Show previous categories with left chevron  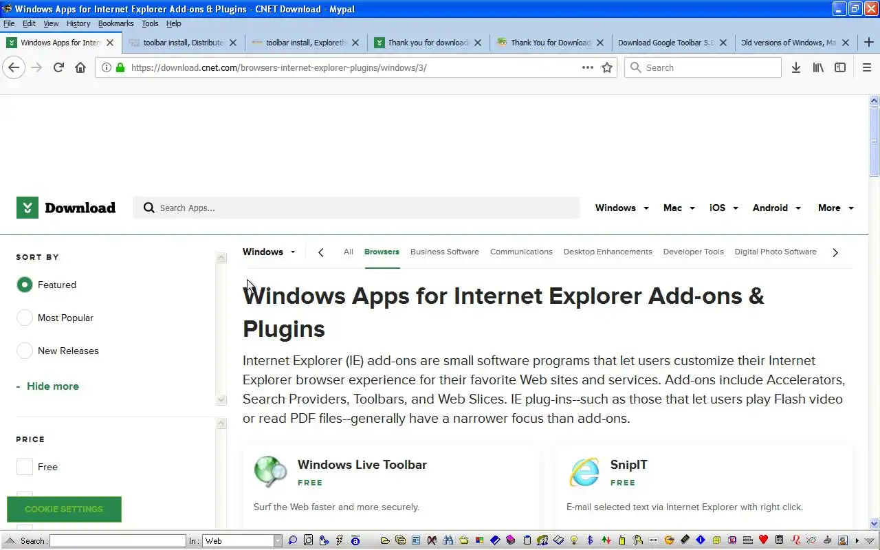(x=320, y=252)
